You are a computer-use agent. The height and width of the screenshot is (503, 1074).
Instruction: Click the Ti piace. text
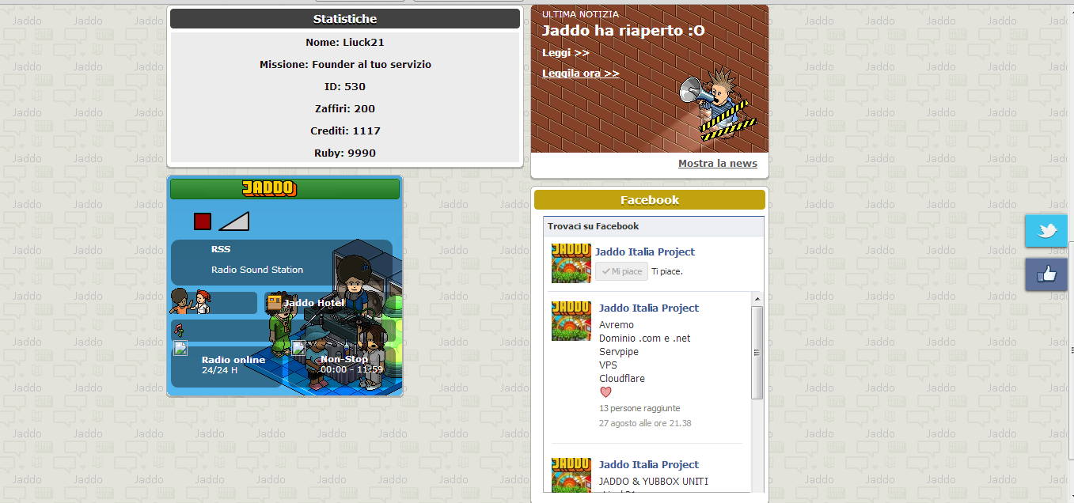point(667,271)
